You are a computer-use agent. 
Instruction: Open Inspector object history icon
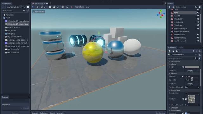pos(200,51)
